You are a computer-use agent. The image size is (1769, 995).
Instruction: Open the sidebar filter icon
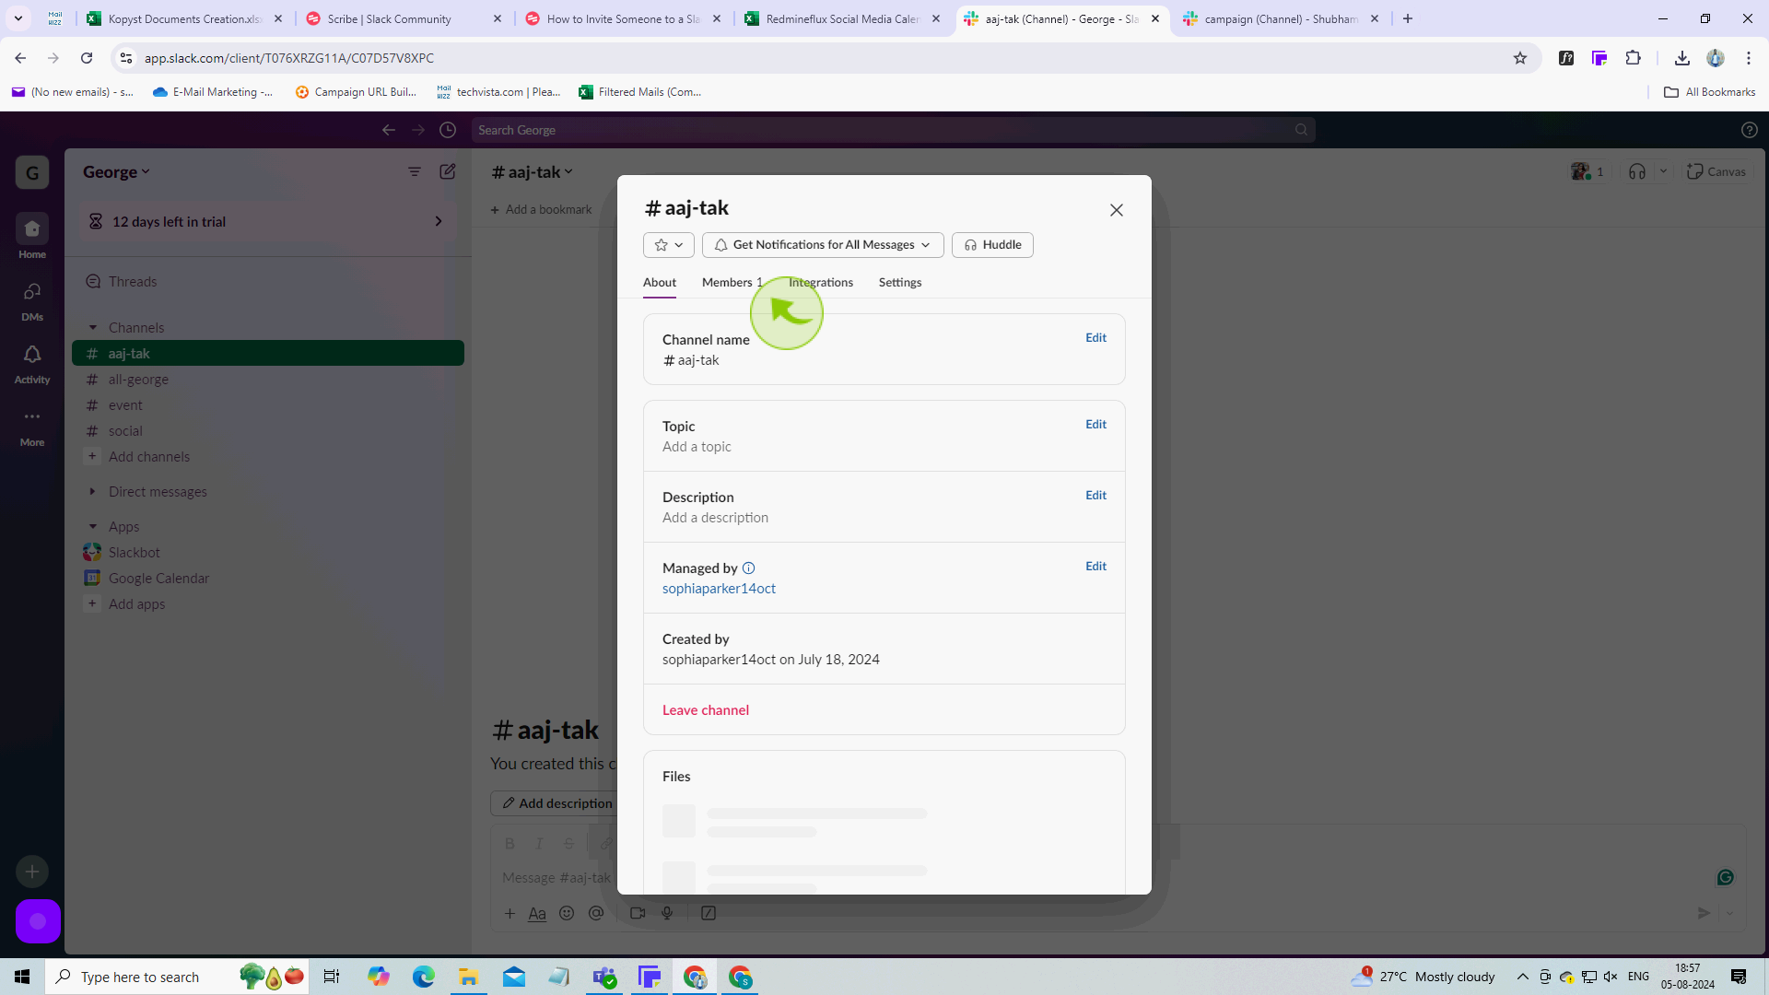[415, 171]
